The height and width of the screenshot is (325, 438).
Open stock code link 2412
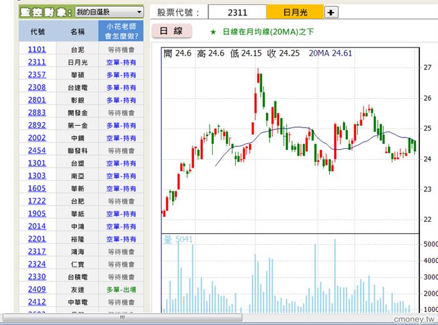click(x=37, y=302)
